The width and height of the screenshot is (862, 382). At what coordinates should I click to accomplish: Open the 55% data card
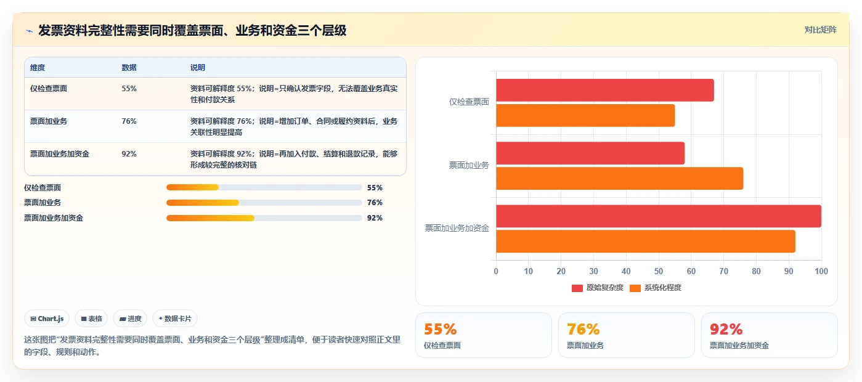(x=484, y=335)
